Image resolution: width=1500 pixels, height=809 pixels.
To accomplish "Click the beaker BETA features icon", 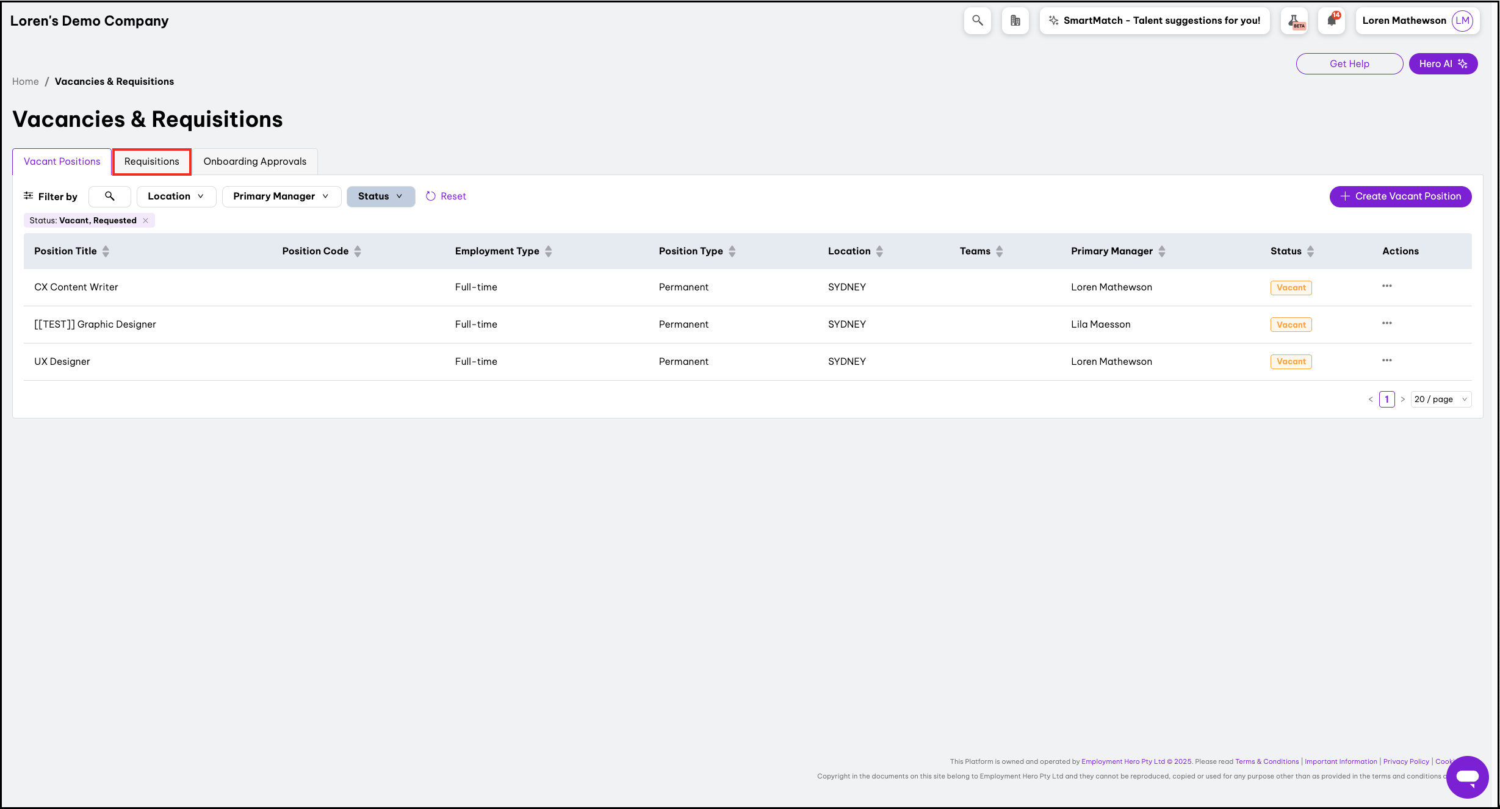I will 1294,21.
